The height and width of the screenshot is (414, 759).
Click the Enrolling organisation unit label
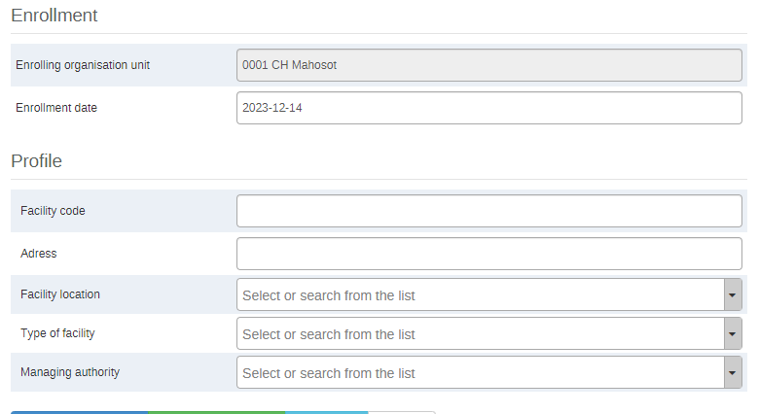(83, 65)
